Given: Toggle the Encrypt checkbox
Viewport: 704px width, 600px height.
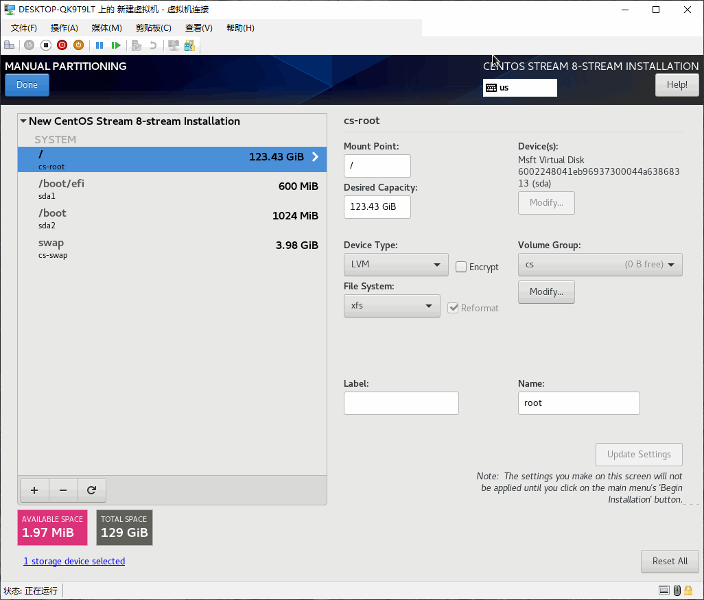Looking at the screenshot, I should coord(460,267).
